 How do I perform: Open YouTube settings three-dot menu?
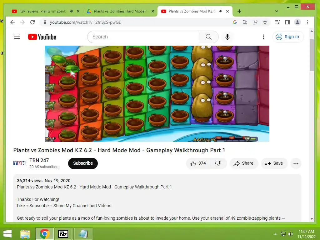point(263,37)
